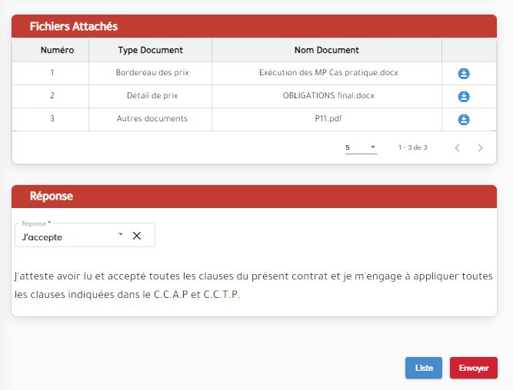The image size is (513, 390).
Task: Sort by Nom Document column header
Action: click(x=327, y=50)
